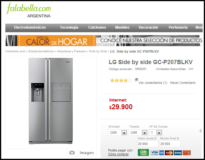
Task: Click the Visa payment card icon
Action: click(x=154, y=153)
